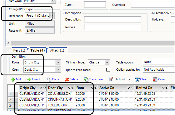The image size is (175, 115).
Task: Select the Table (4) tab
Action: [37, 50]
